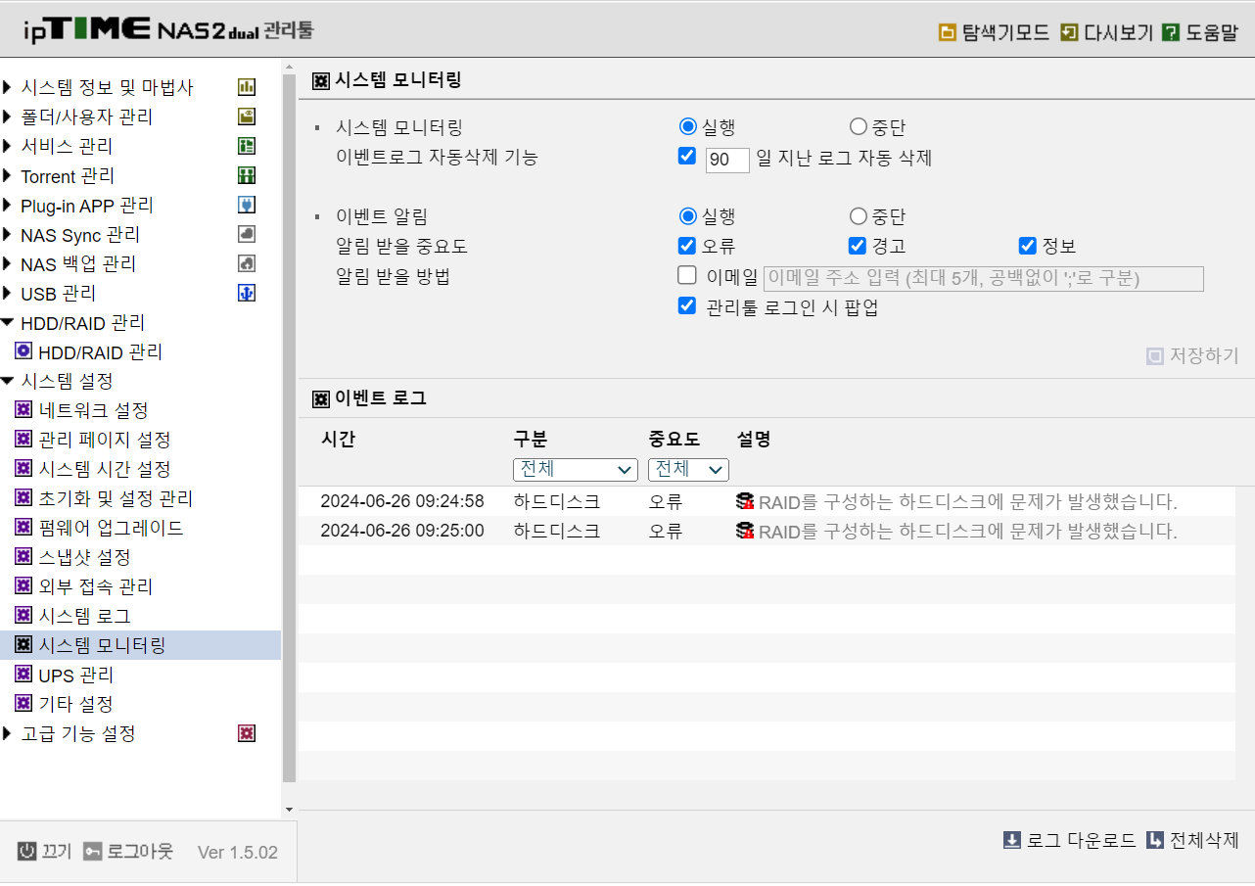Uncheck the 경고 severity checkbox
Screen dimensions: 1255x886
coord(858,245)
